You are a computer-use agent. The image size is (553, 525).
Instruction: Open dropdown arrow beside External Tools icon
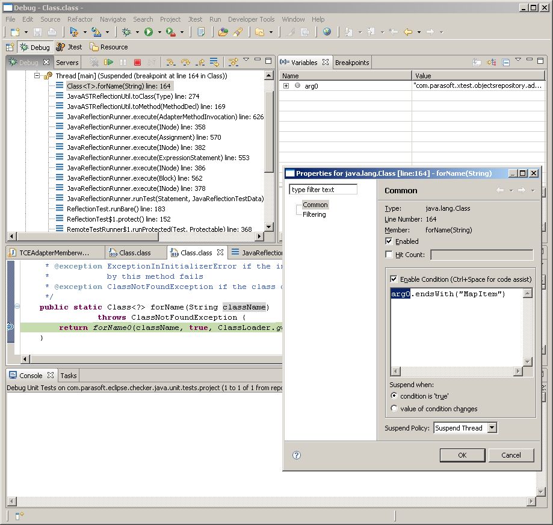[x=182, y=32]
